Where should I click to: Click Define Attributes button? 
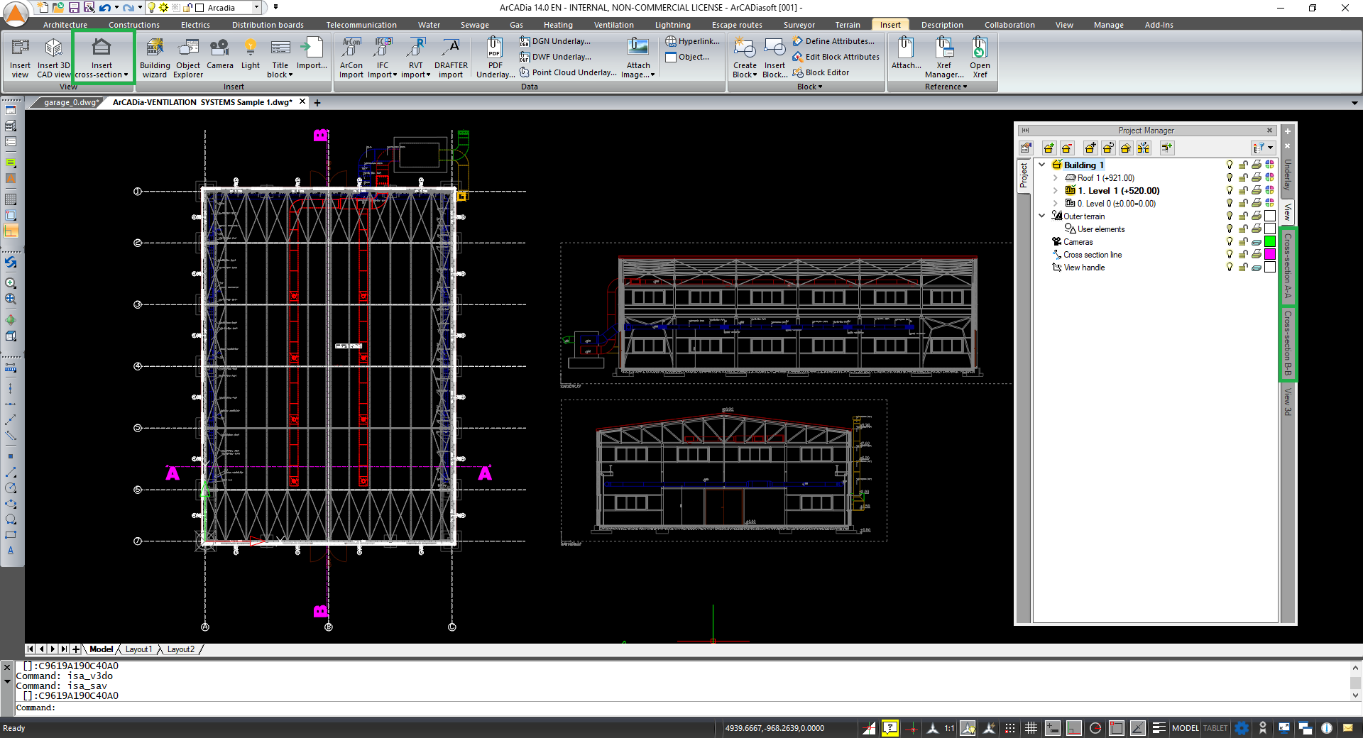click(x=834, y=41)
